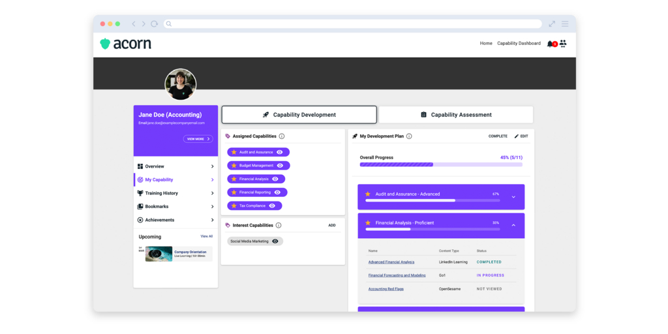668x334 pixels.
Task: Toggle eye icon on Budget Management capability
Action: [x=280, y=166]
